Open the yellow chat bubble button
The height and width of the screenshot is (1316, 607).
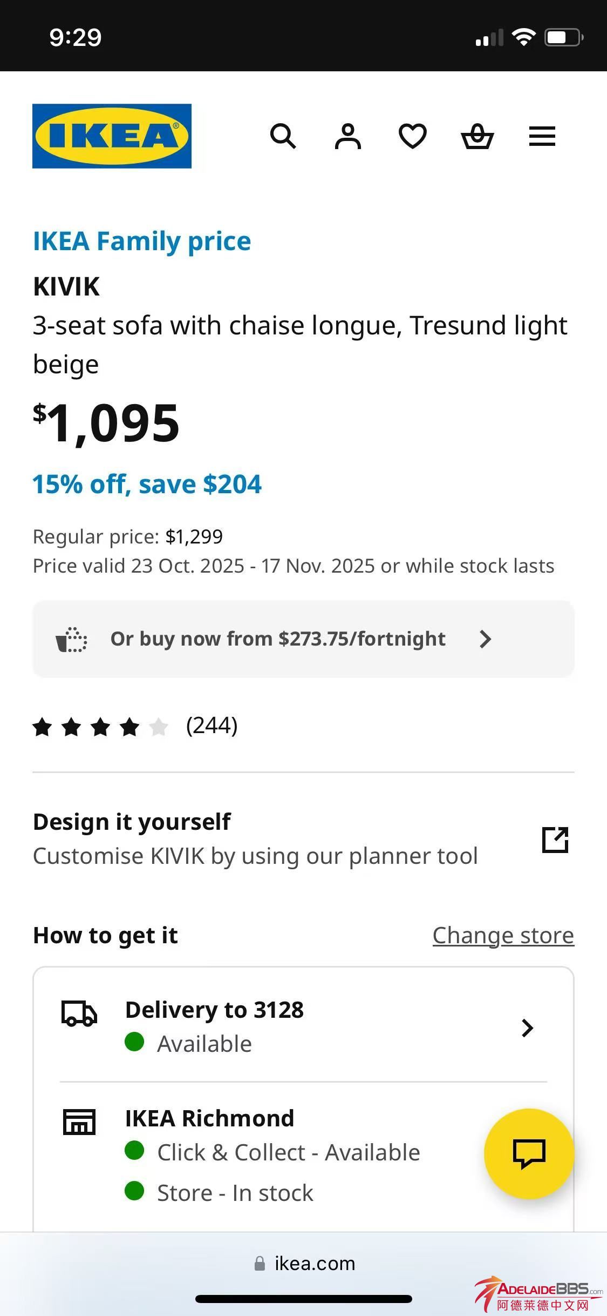coord(529,1154)
